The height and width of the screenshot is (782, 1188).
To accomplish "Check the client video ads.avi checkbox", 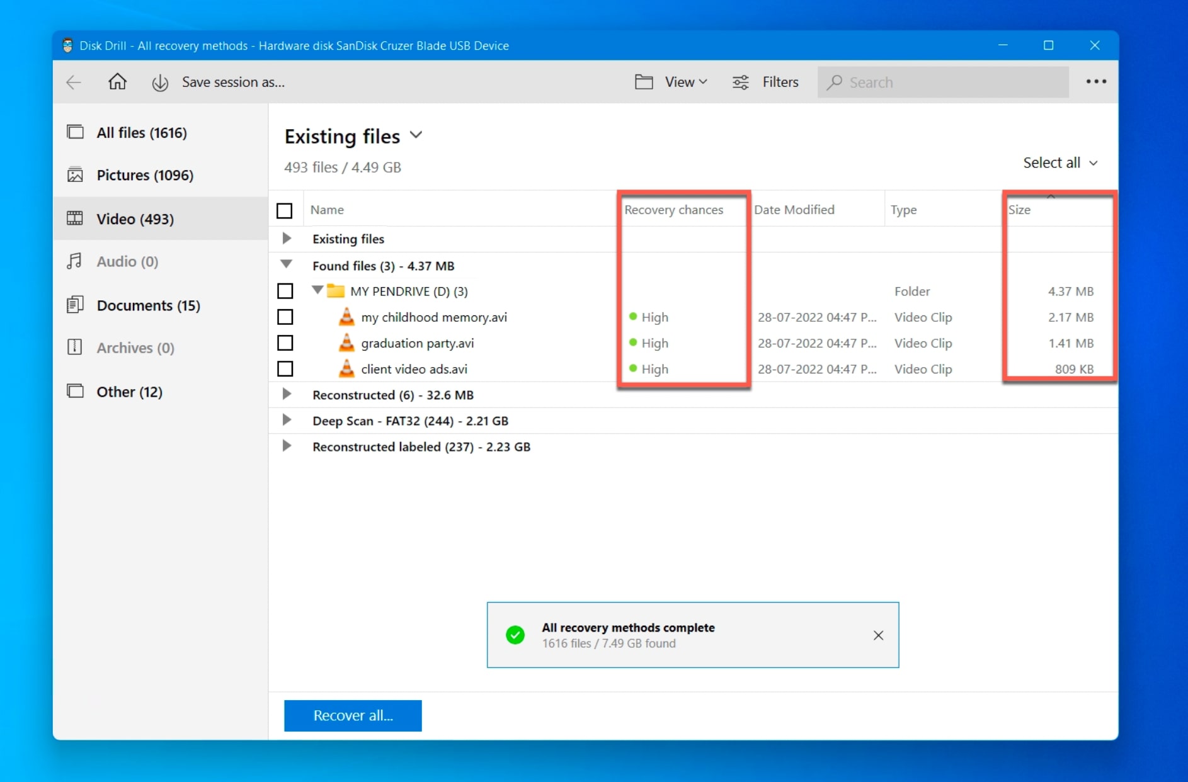I will [x=285, y=368].
